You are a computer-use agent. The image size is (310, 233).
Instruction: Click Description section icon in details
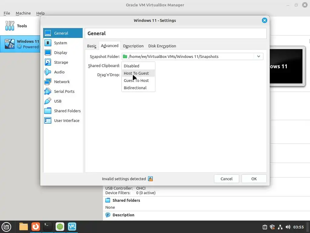[108, 215]
